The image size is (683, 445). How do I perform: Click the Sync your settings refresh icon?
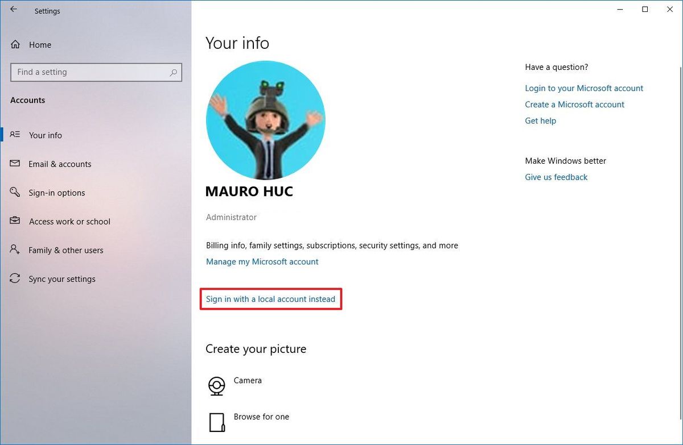click(x=14, y=279)
